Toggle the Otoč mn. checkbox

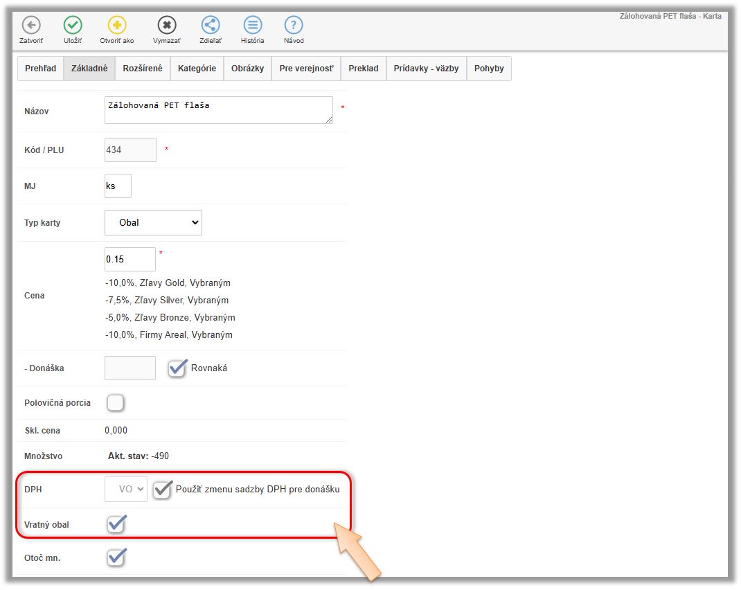(x=116, y=557)
